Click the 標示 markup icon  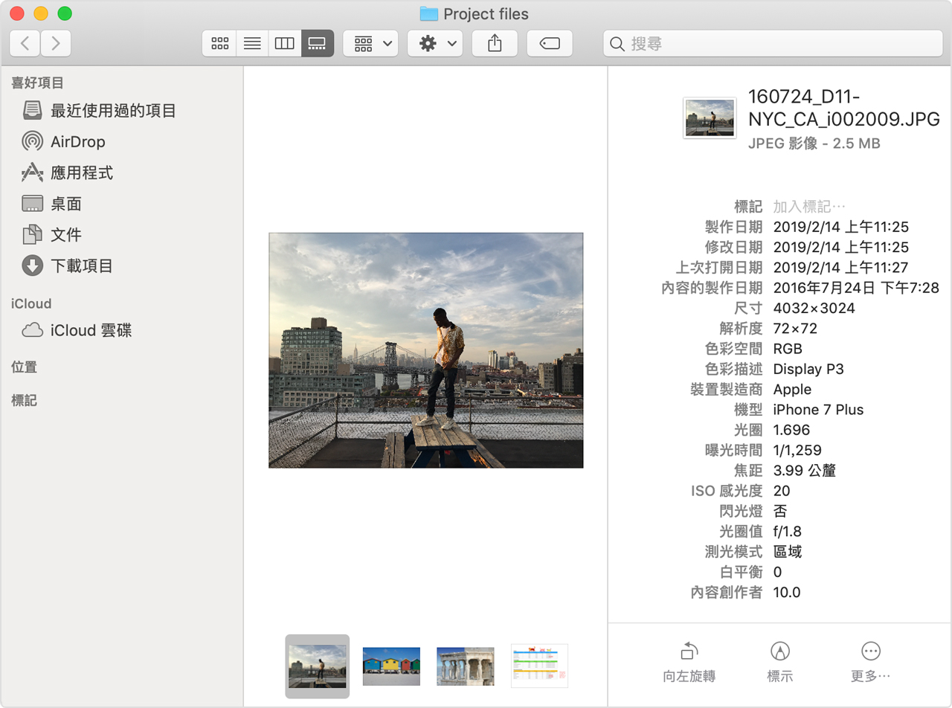pos(779,661)
